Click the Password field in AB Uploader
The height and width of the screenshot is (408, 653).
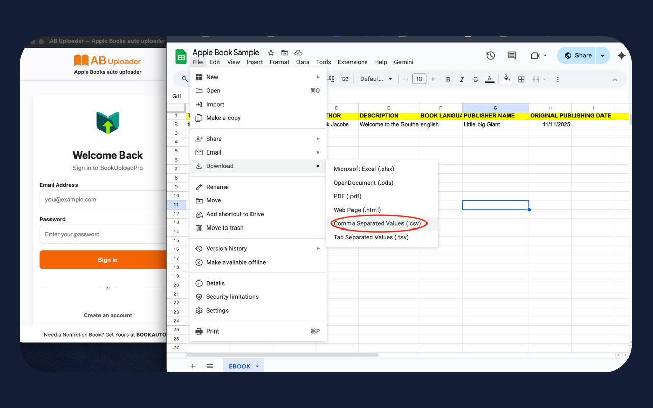click(103, 235)
